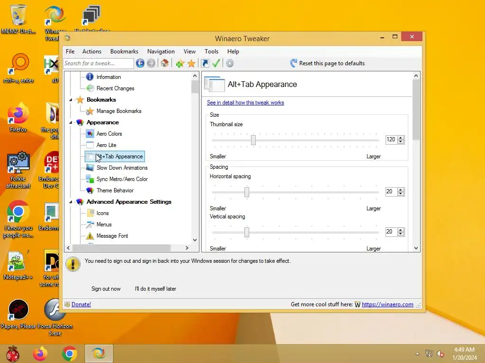The width and height of the screenshot is (485, 363).
Task: Click the Thumbnail size slider handle
Action: (x=253, y=140)
